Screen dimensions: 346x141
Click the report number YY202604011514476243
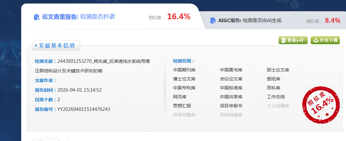[x=84, y=109]
